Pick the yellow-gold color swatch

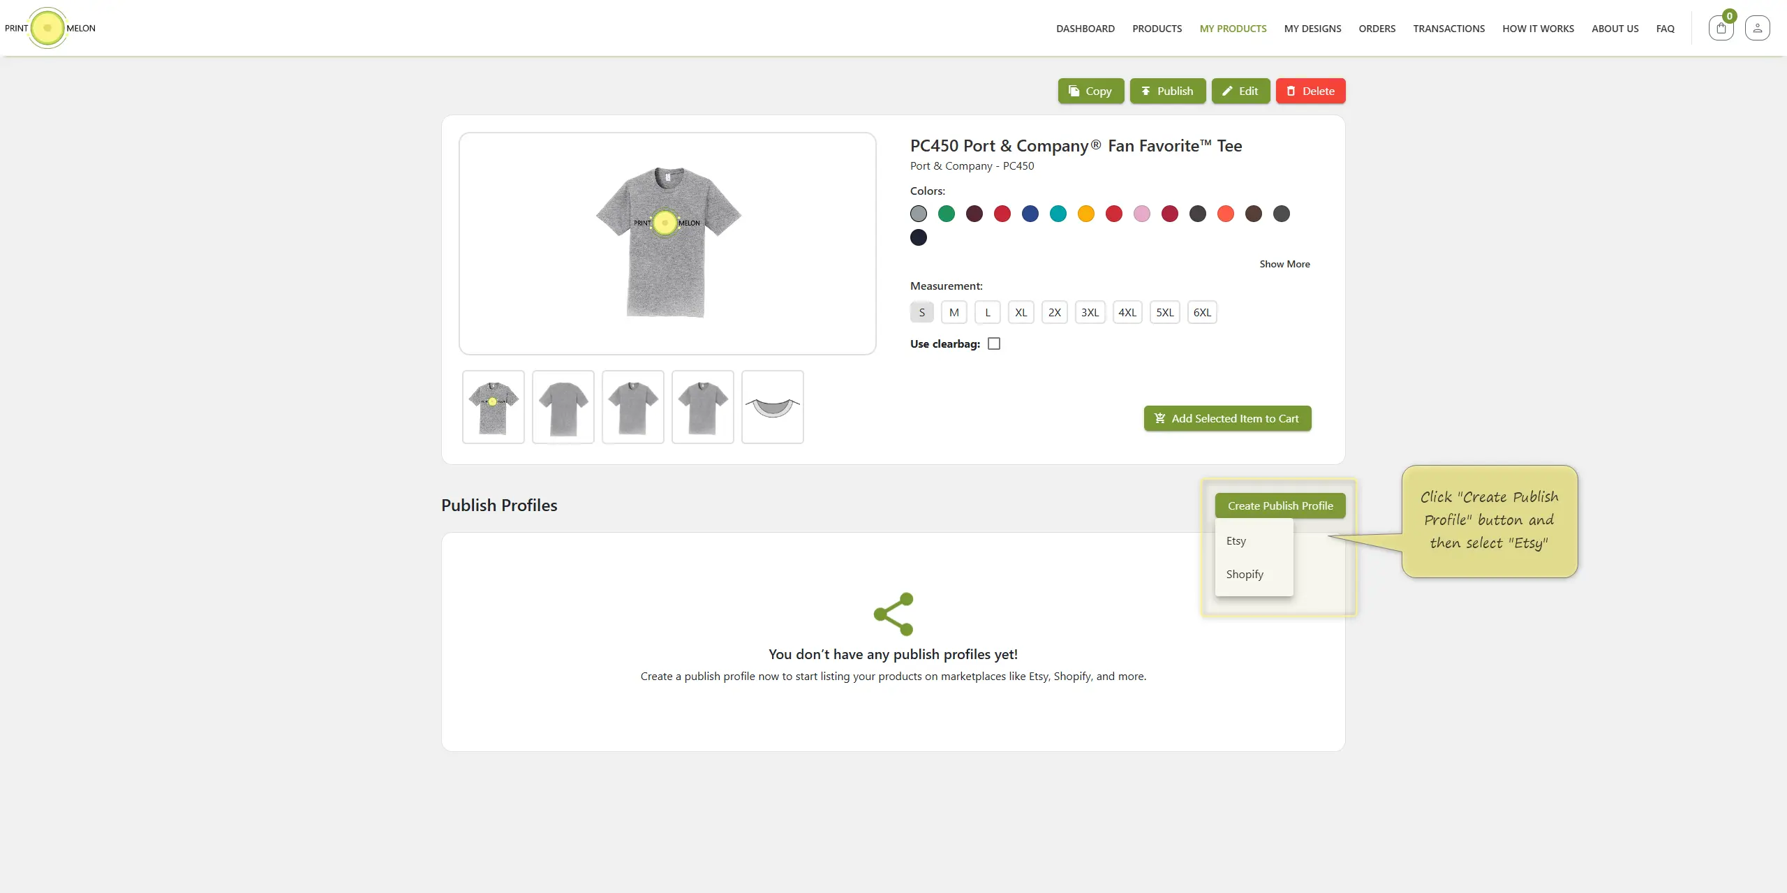tap(1085, 214)
